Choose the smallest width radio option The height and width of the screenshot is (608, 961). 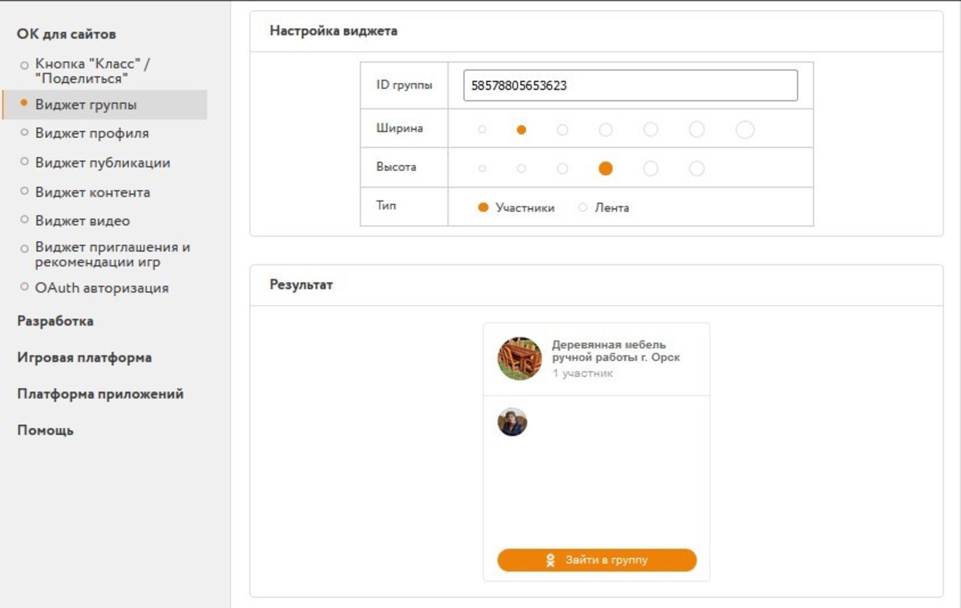pos(482,130)
